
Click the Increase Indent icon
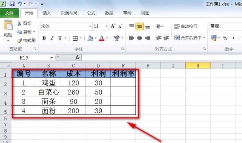(166, 38)
